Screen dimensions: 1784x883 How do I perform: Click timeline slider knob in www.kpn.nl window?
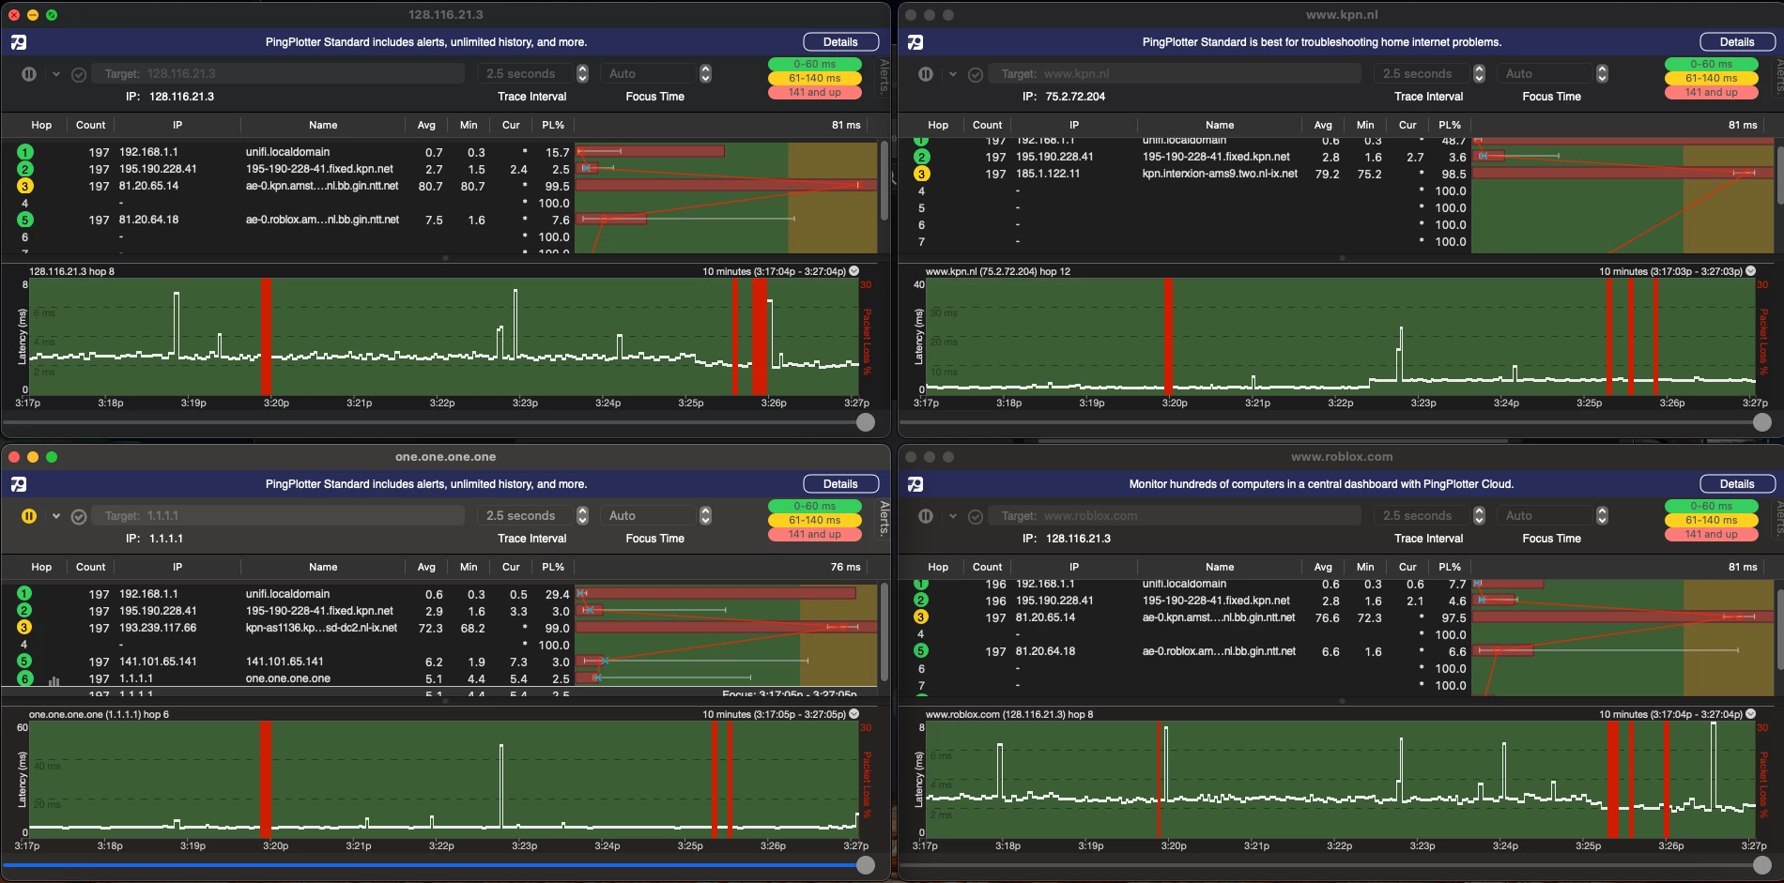point(1762,423)
